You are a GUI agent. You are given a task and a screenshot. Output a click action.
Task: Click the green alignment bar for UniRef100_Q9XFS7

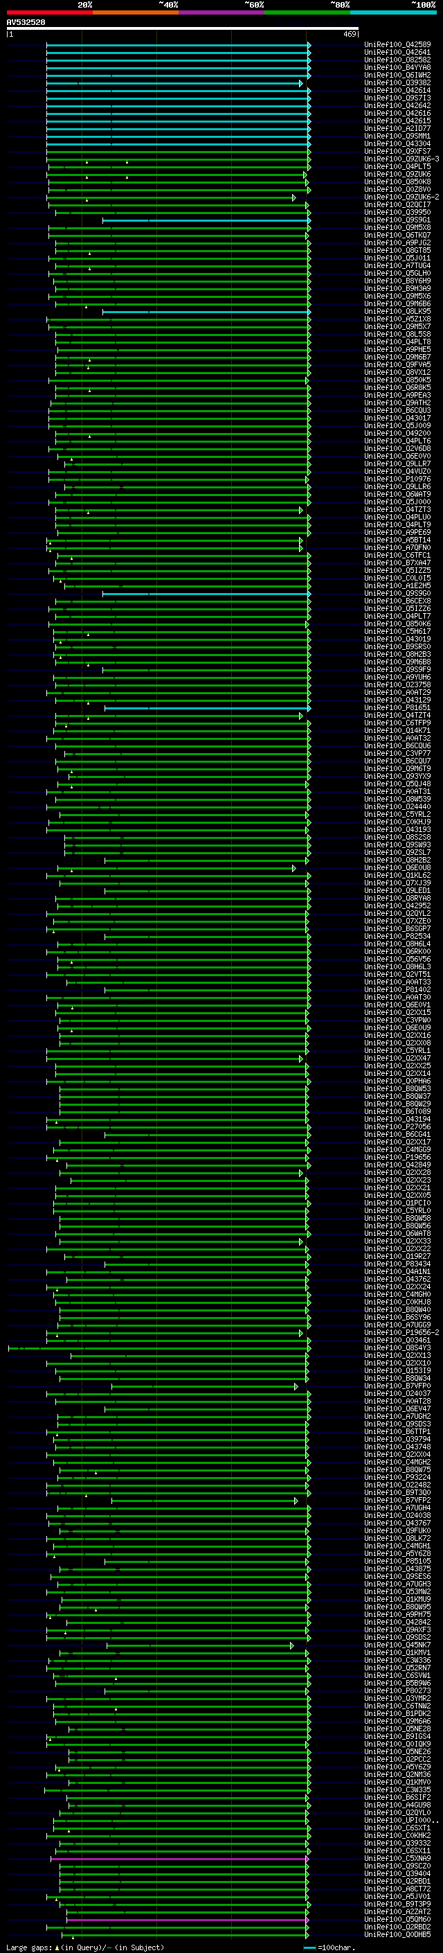[177, 152]
